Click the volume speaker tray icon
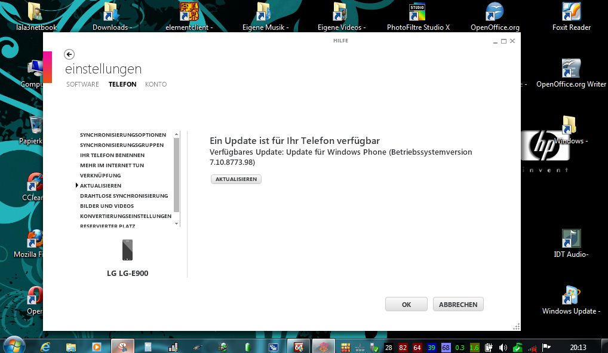This screenshot has width=608, height=353. pyautogui.click(x=503, y=348)
